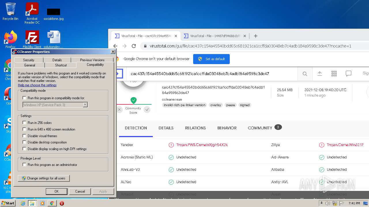Open the BEHAVIOR tab on VirusTotal
The image size is (369, 207).
[227, 128]
